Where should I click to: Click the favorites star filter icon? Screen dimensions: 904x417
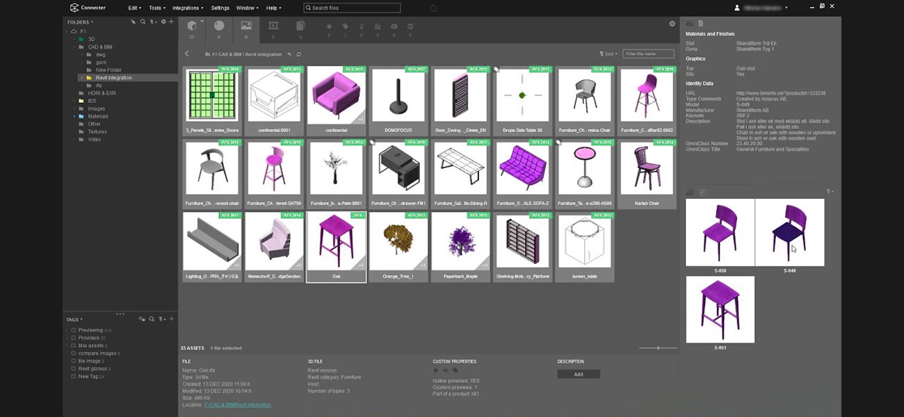(x=329, y=26)
